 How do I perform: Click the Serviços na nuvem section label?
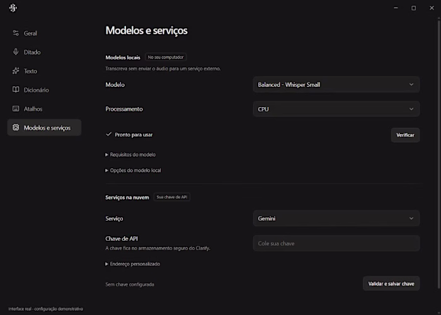(x=127, y=197)
